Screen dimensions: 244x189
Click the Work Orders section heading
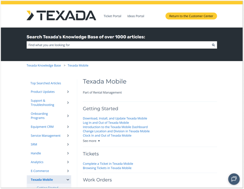(98, 180)
